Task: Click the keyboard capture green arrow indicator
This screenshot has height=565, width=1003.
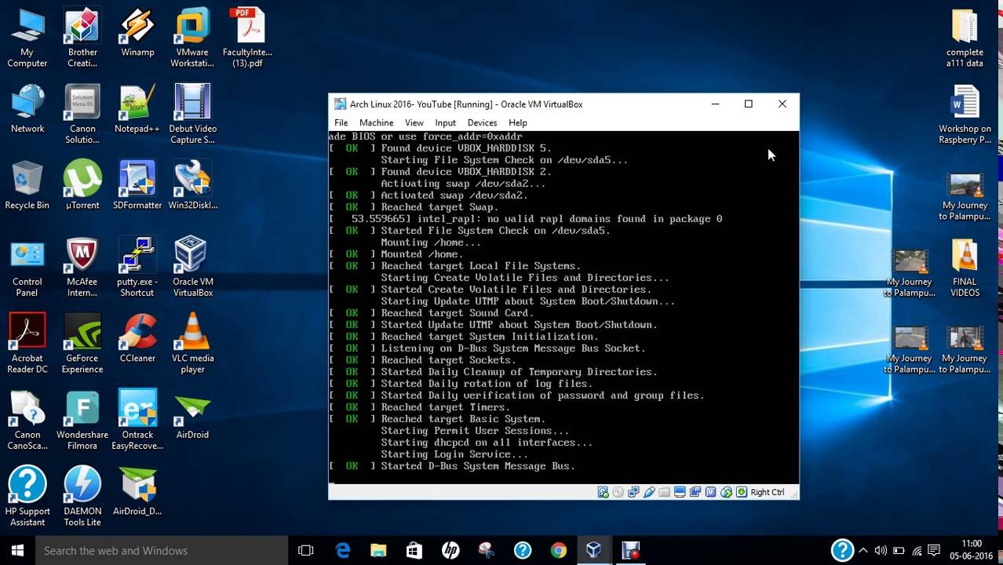Action: click(742, 492)
